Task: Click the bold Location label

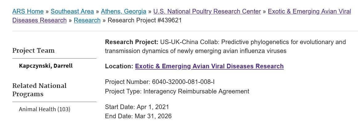Action: pos(119,66)
